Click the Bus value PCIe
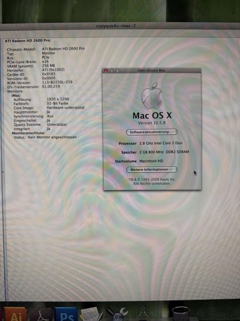Image resolution: width=240 pixels, height=321 pixels. point(46,57)
